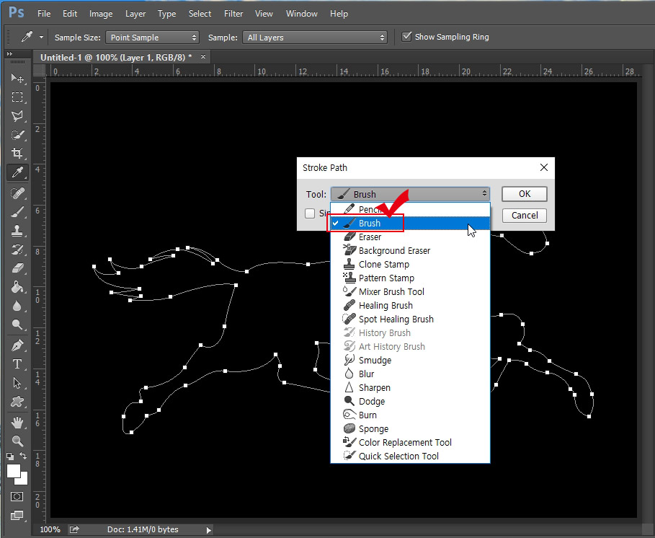The width and height of the screenshot is (655, 538).
Task: Choose Eraser from the tool list
Action: (x=410, y=237)
